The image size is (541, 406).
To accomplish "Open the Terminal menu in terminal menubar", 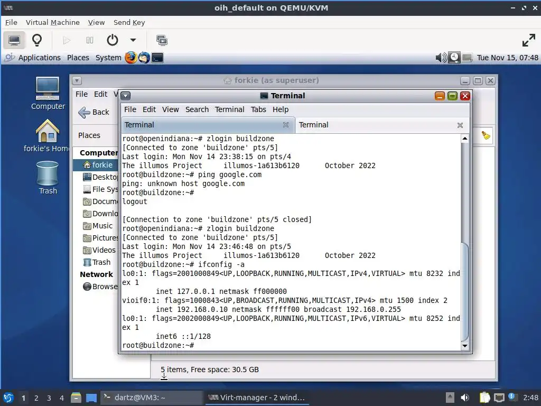I will pyautogui.click(x=229, y=109).
